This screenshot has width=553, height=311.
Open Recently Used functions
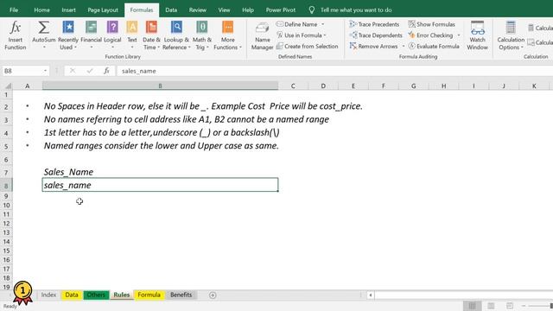(x=68, y=35)
